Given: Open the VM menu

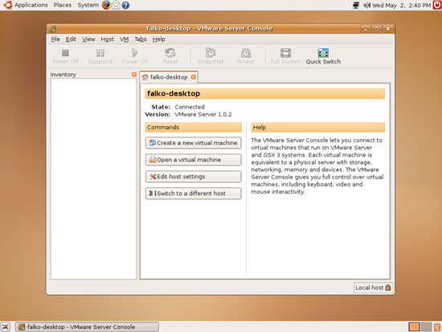Looking at the screenshot, I should [124, 39].
